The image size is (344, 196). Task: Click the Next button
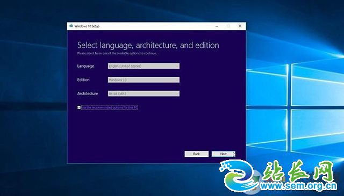[x=224, y=154]
